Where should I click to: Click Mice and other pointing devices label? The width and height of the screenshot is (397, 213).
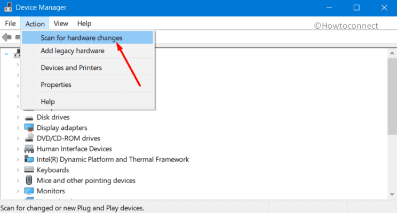tap(86, 181)
